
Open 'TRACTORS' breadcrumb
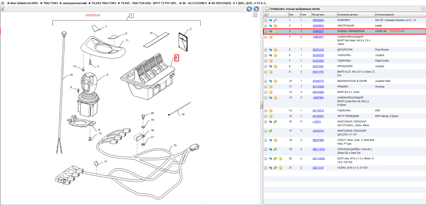[x=51, y=3]
